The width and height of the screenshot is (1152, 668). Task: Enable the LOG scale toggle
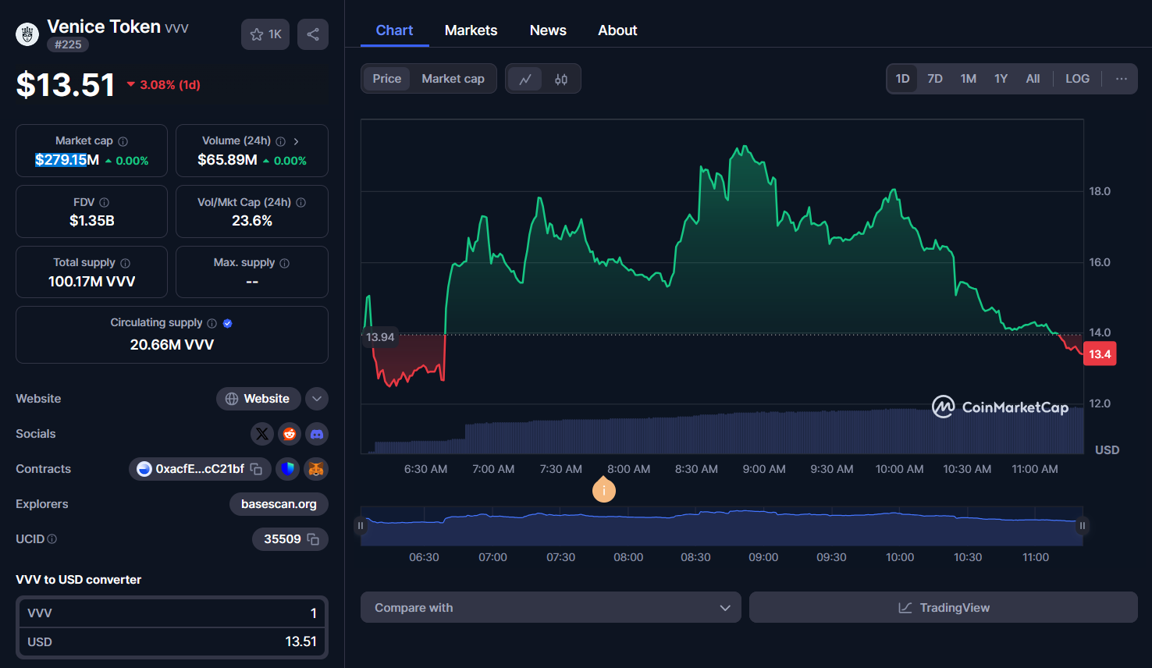coord(1077,78)
